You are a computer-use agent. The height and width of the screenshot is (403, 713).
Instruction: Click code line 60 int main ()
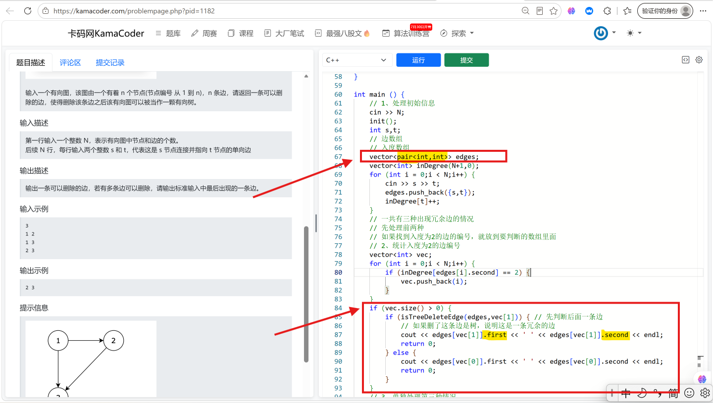379,94
